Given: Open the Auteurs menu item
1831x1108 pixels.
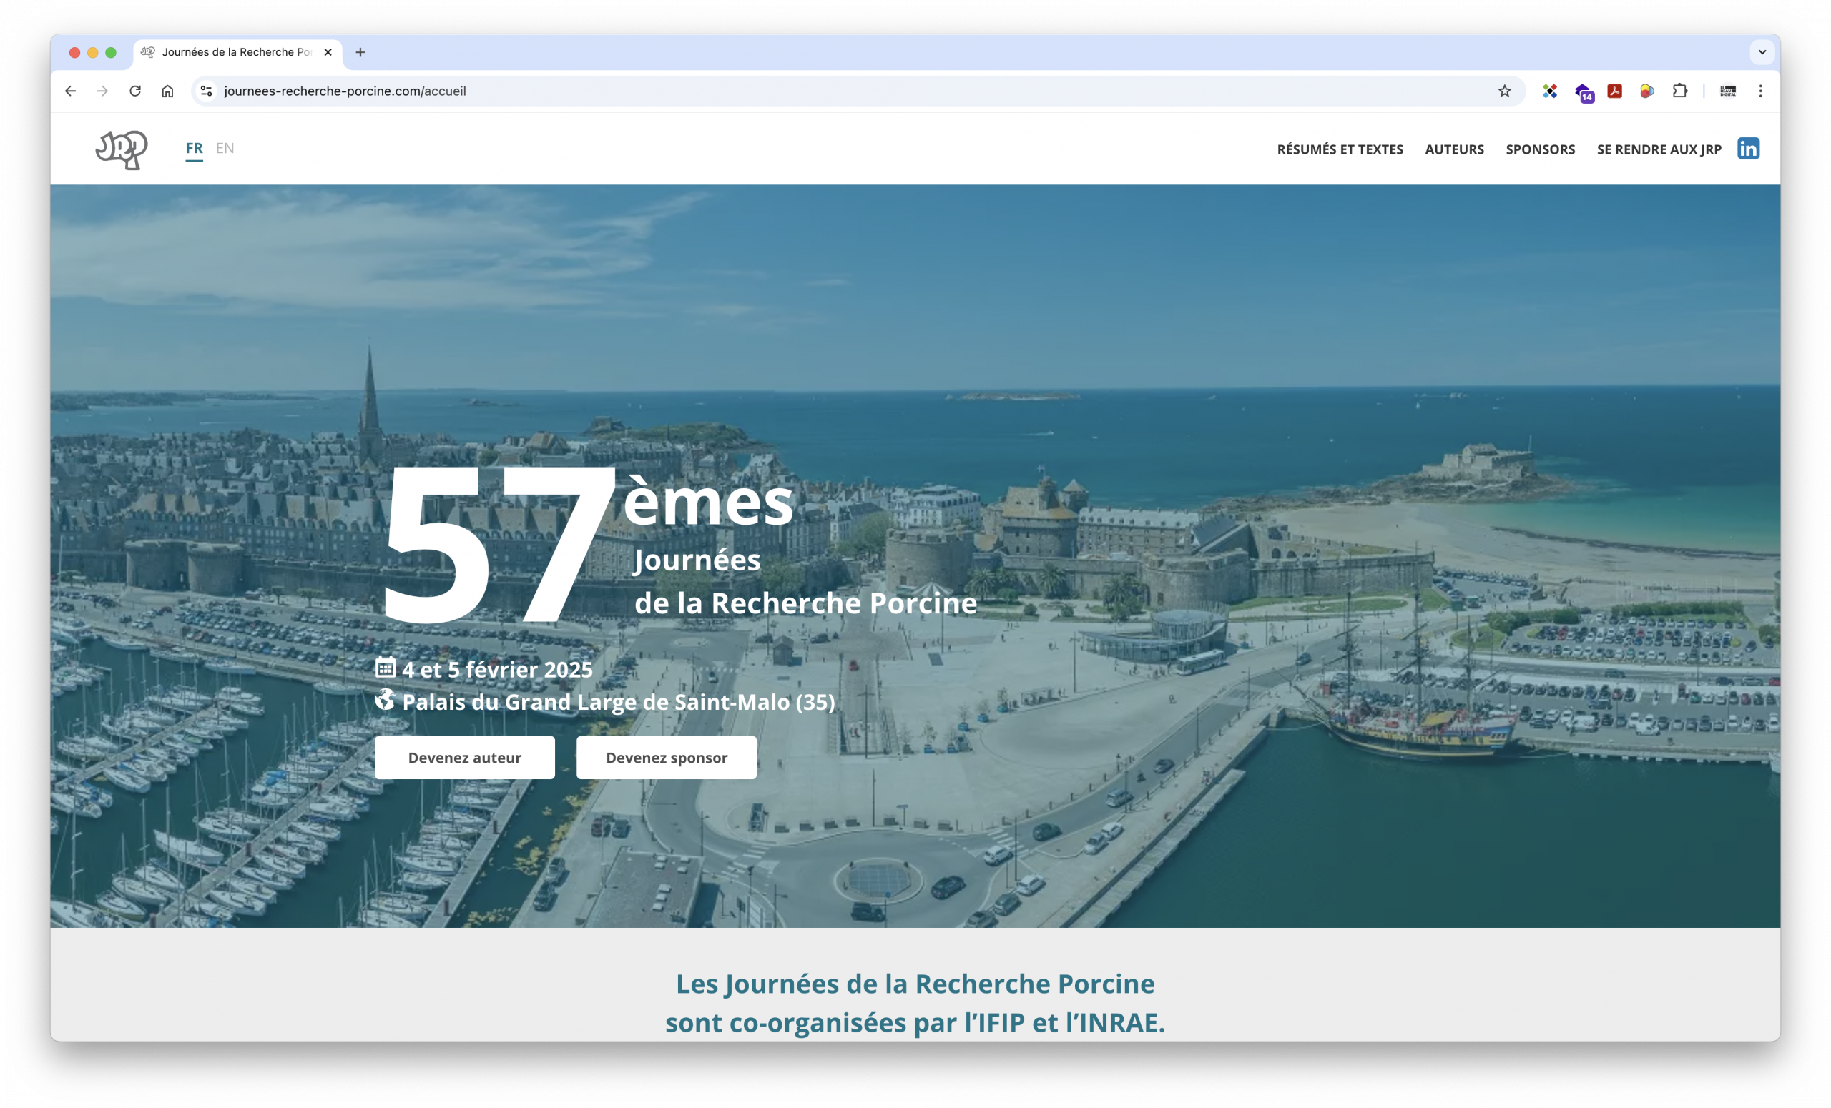Looking at the screenshot, I should click(1454, 149).
